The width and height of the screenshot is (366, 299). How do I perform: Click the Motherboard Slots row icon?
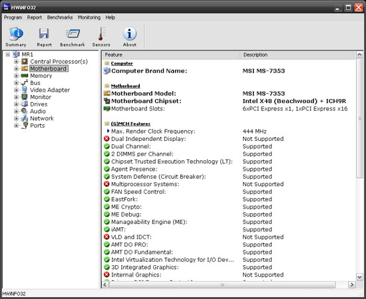click(107, 108)
